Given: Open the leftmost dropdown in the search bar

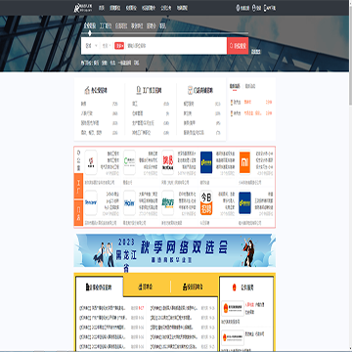Looking at the screenshot, I should [x=91, y=46].
